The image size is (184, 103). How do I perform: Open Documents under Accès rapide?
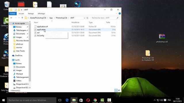point(20,34)
